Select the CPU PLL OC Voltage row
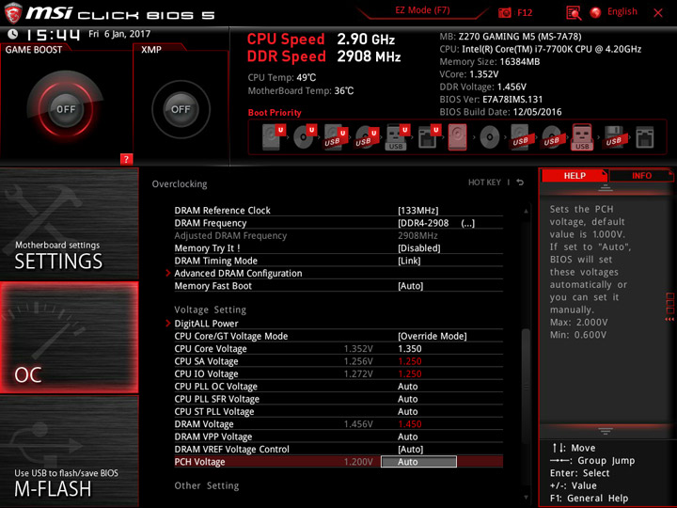Screen dimensions: 677x508 [x=338, y=387]
